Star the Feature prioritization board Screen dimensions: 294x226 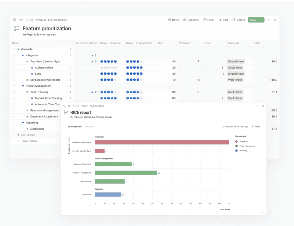coord(21,20)
